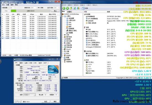The image size is (152, 105).
Task: Select result row 12 in LinX table
Action: (30, 38)
